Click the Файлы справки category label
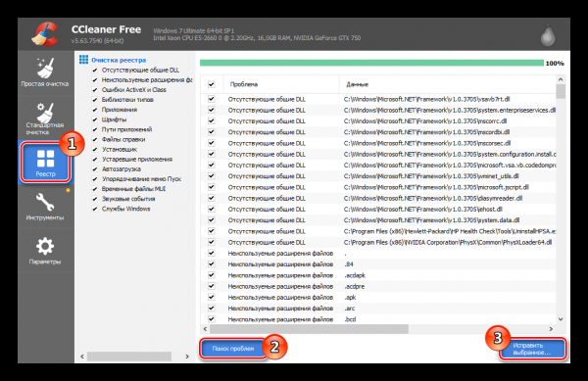This screenshot has width=588, height=381. tap(123, 139)
